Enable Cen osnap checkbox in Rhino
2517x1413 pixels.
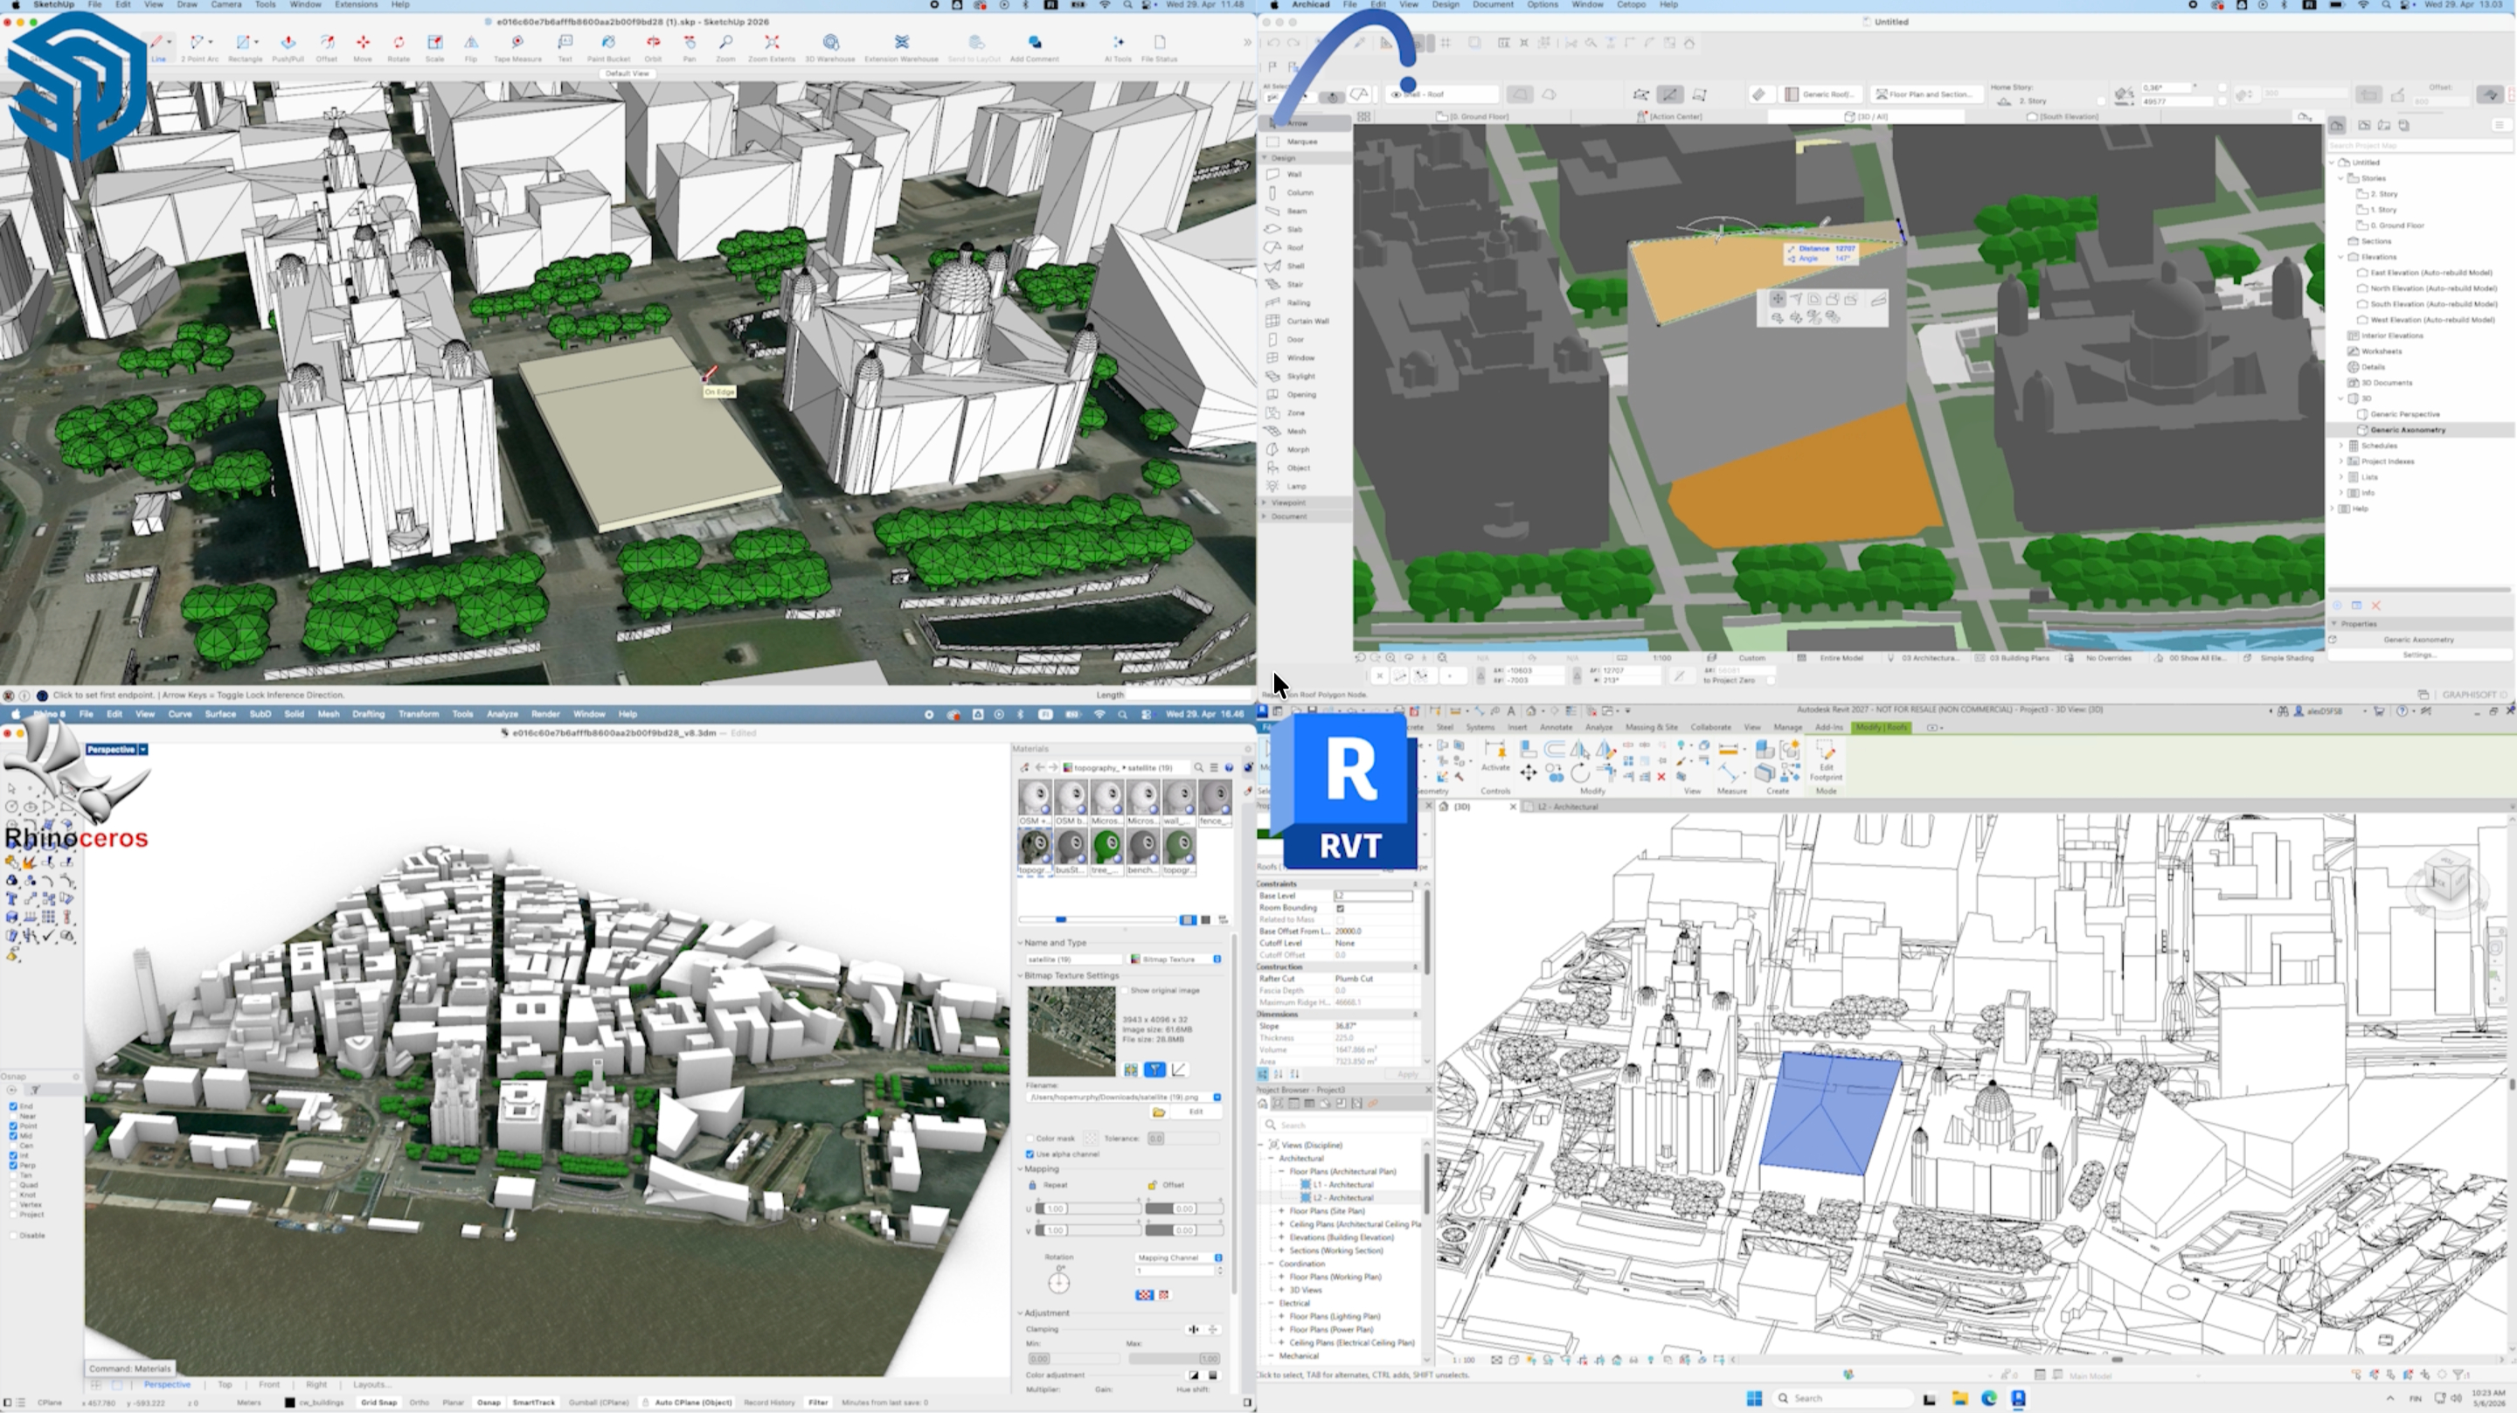click(x=14, y=1146)
